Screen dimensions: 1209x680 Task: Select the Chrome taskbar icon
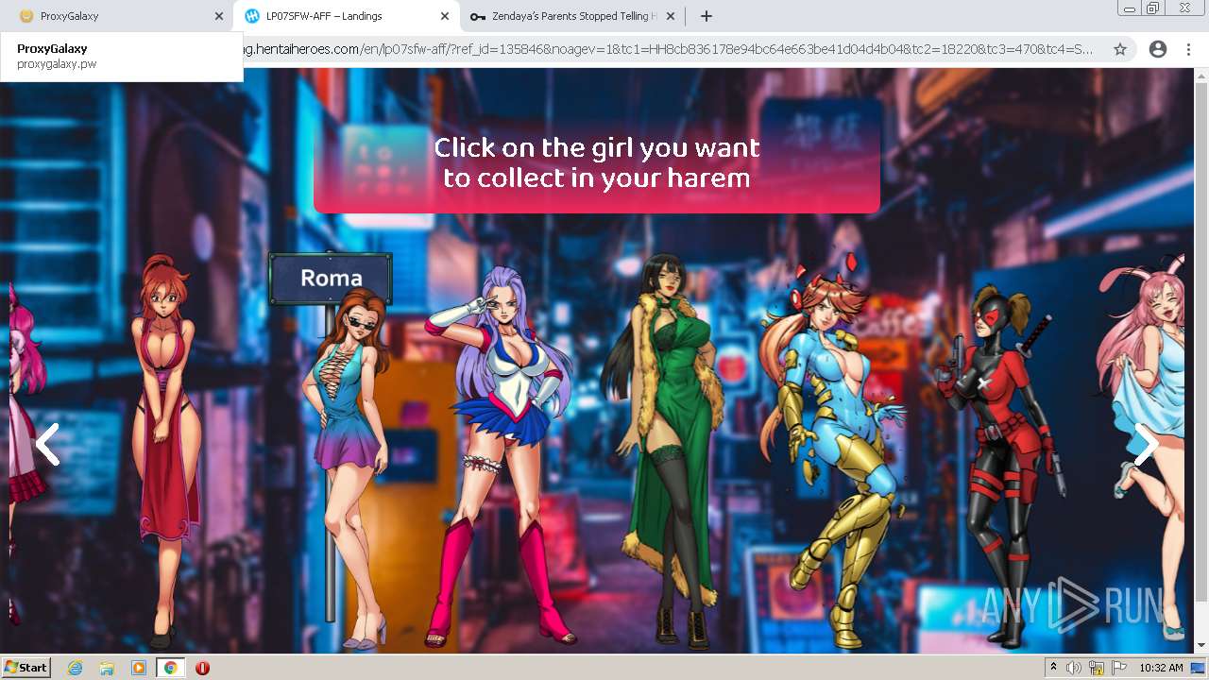[171, 668]
